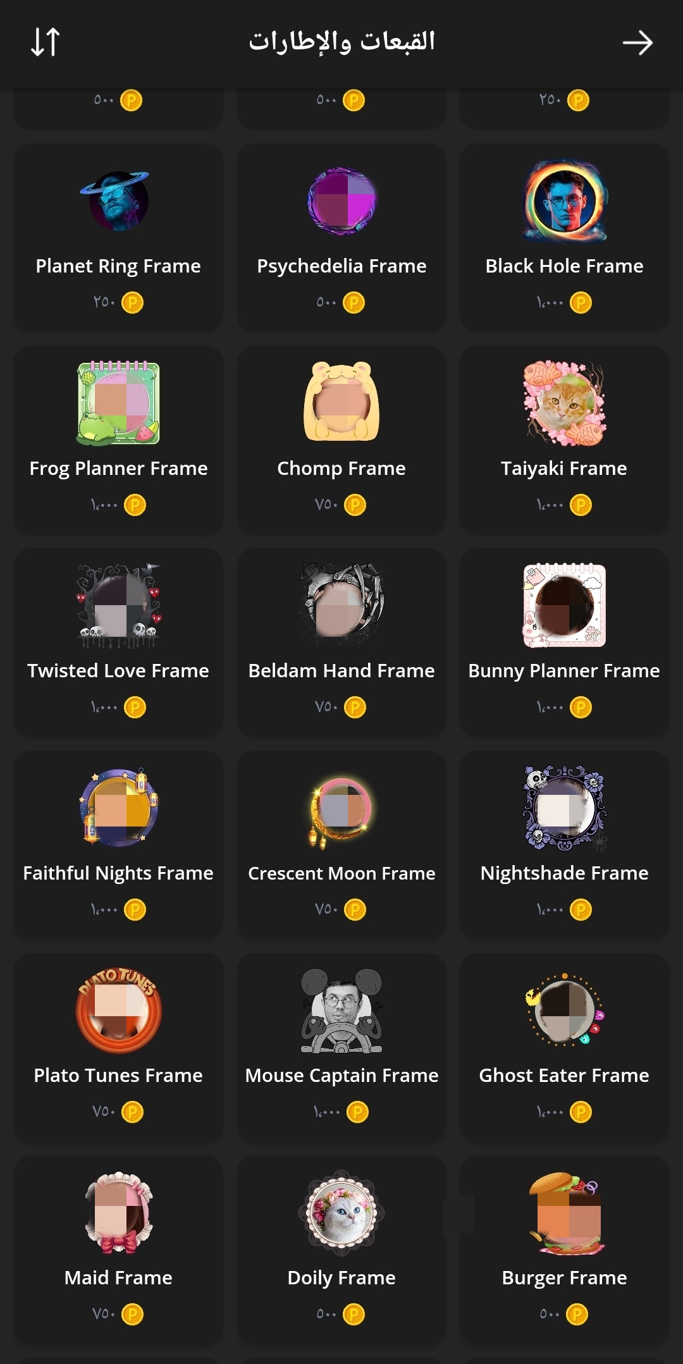Open the Nightshade Frame skull icon

564,808
